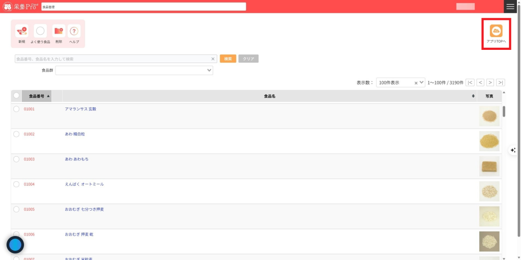Clear search text with the X icon
521x260 pixels.
213,59
